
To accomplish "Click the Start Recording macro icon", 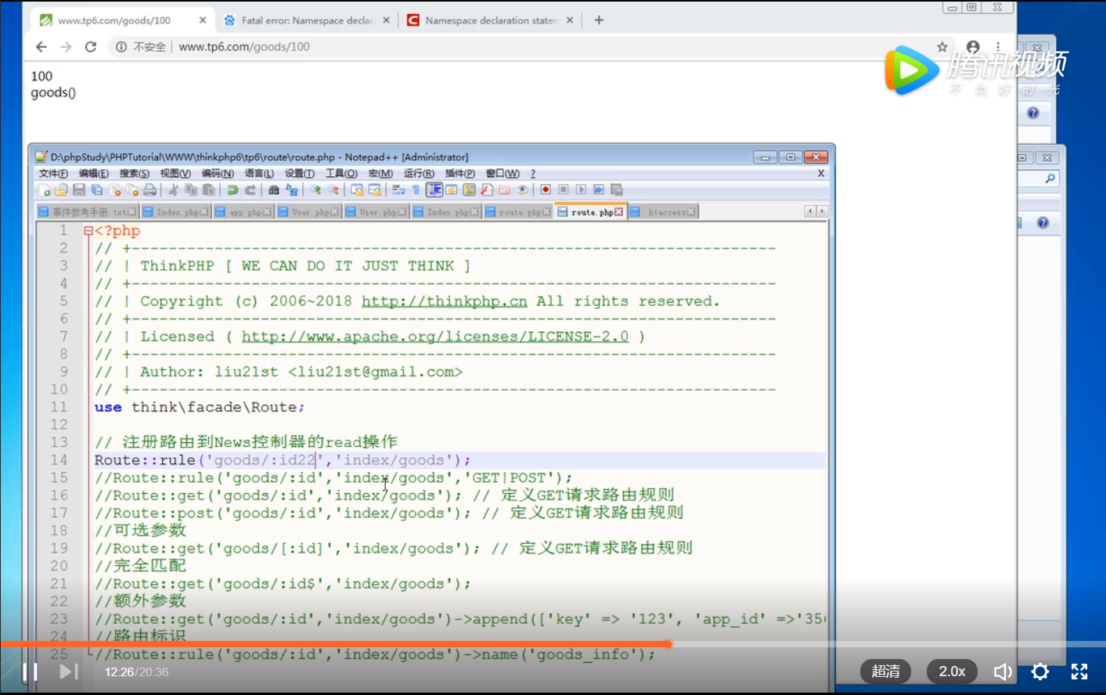I will click(546, 189).
